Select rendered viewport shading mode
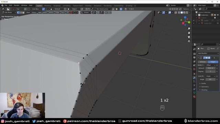Screen dimensions: 220x124 pyautogui.click(x=187, y=12)
